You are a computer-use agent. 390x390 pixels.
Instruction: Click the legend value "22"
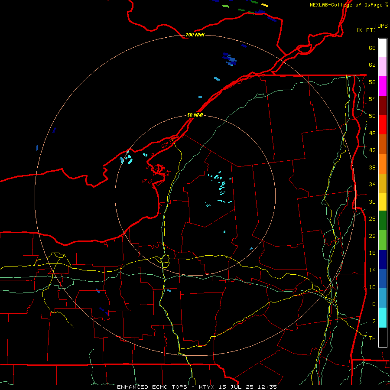(372, 236)
